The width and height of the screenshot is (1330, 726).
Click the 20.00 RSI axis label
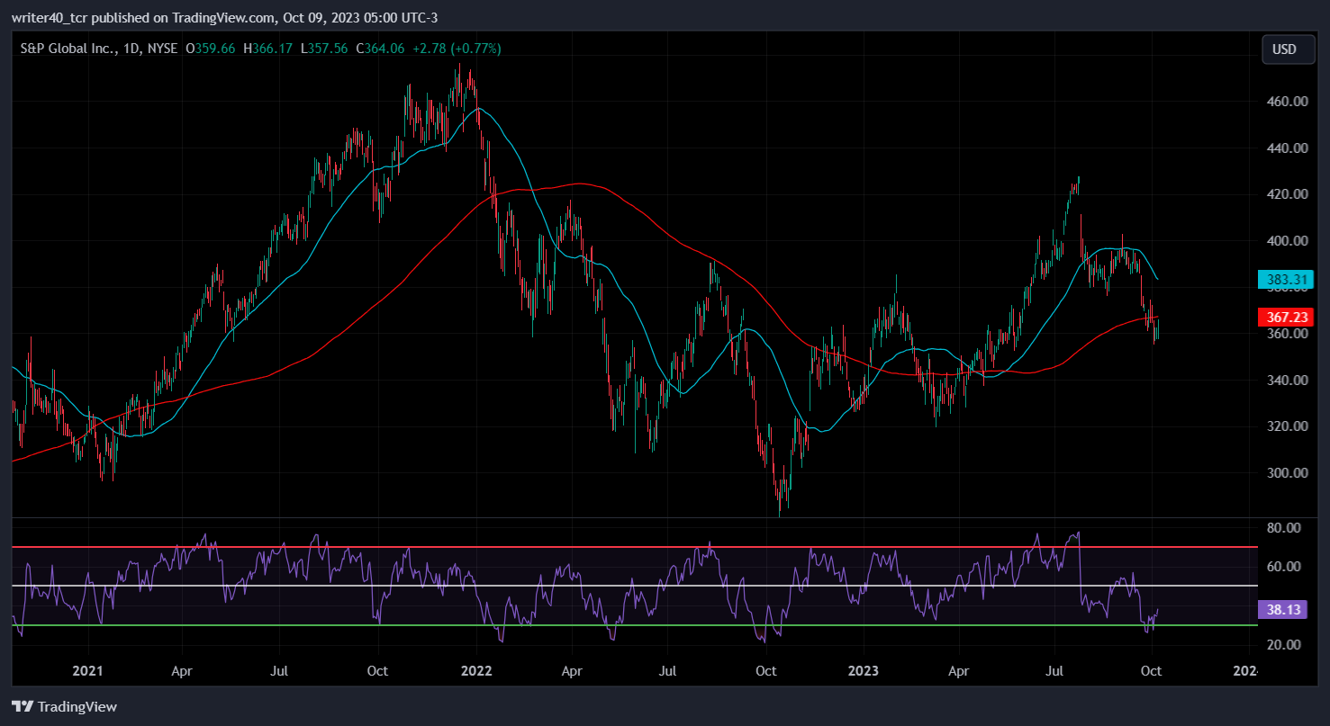[1283, 645]
